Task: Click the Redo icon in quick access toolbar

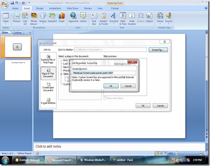Action: 23,3
